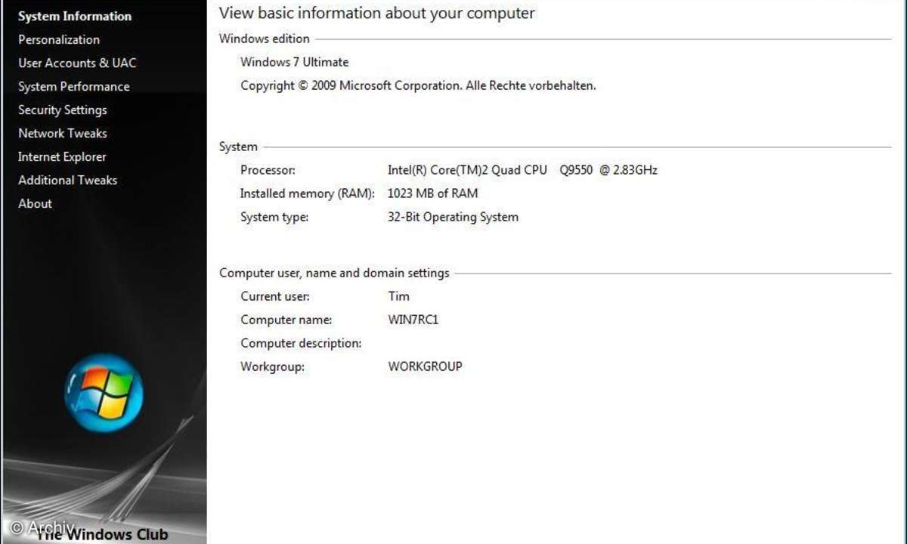Select System Performance in sidebar
The image size is (907, 544).
click(74, 86)
